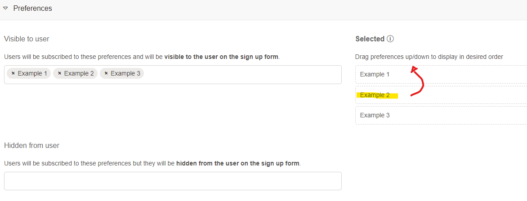Remove the Example 1 tag
Viewport: 527px width, 201px height.
pyautogui.click(x=13, y=73)
